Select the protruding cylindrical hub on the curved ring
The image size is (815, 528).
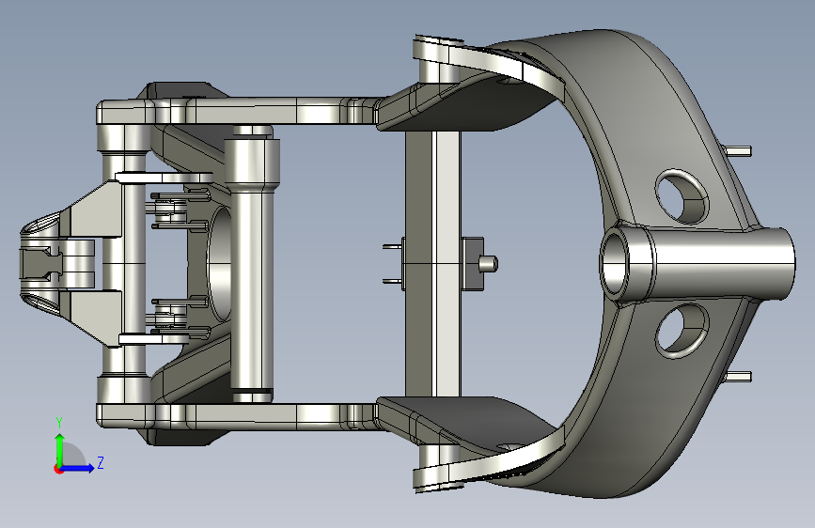click(697, 263)
